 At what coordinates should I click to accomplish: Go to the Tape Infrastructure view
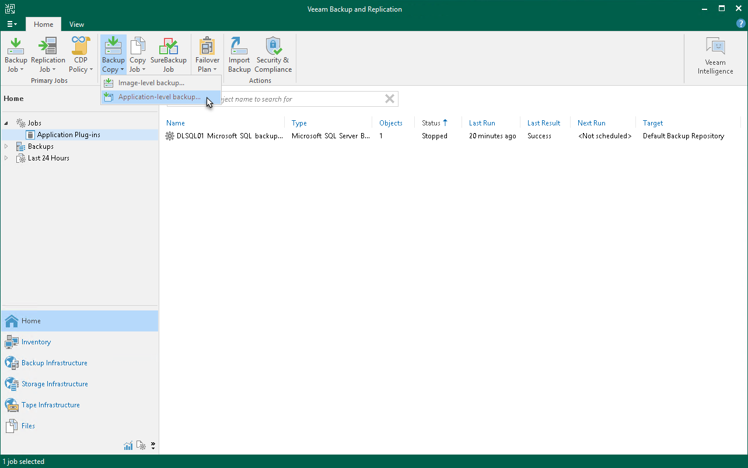79,405
